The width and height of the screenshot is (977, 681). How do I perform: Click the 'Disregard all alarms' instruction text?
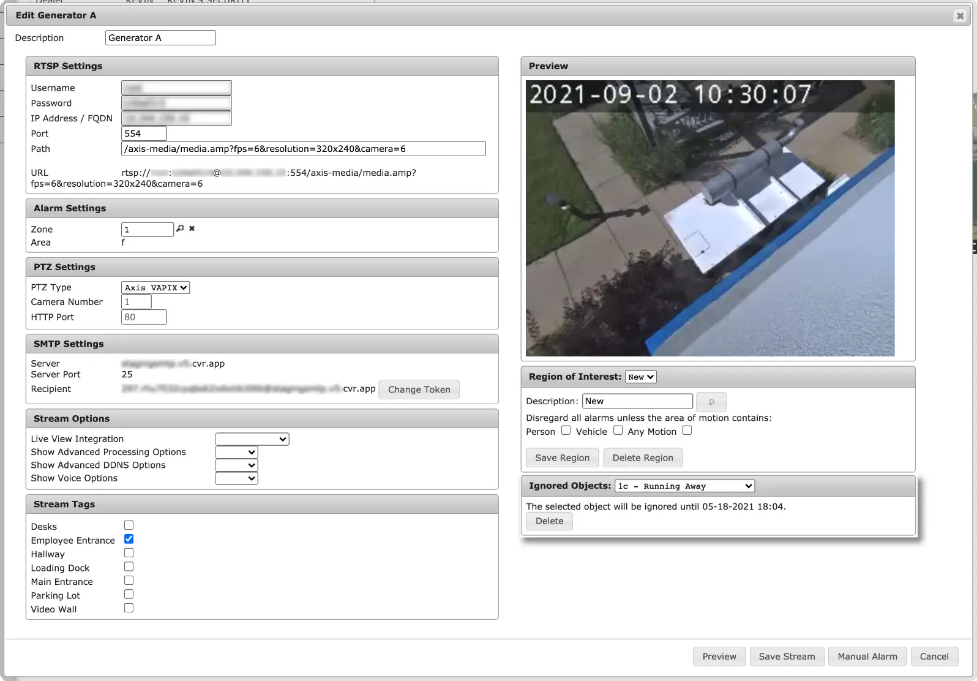649,418
